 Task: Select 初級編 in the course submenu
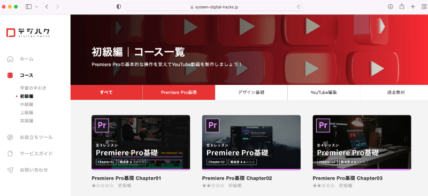coord(27,96)
